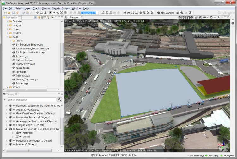Click the Navigator Link with Editor icon
The height and width of the screenshot is (159, 237).
tap(39, 17)
